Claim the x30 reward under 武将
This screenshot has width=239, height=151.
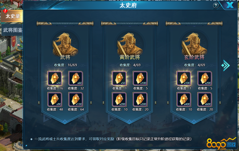(55, 78)
